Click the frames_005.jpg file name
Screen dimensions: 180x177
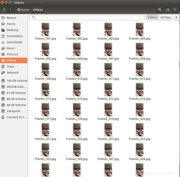(x=45, y=59)
